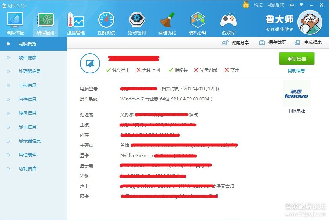The height and width of the screenshot is (220, 329).
Task: Share via 微博分享
Action: pos(235,42)
